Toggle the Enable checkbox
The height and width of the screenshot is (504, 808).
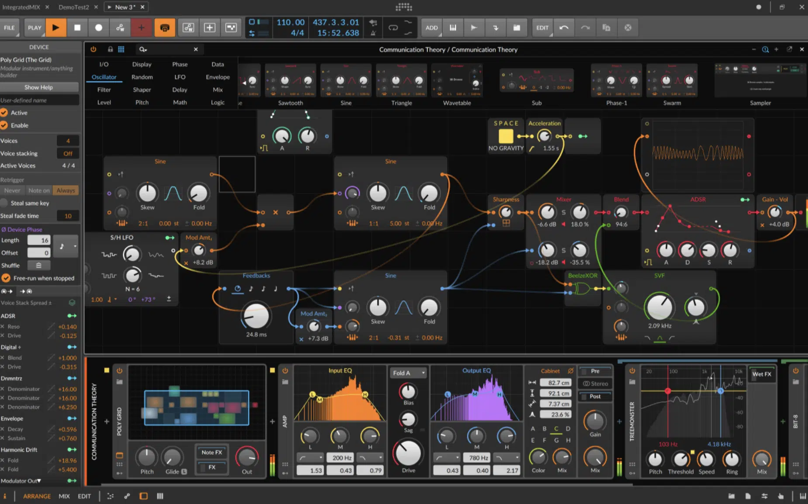4,125
